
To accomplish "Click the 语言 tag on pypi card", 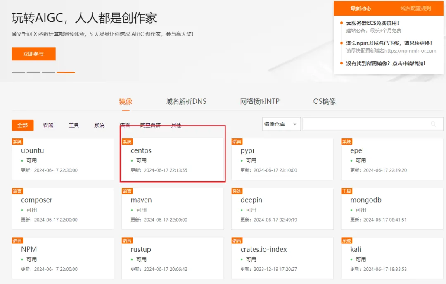I will 237,142.
